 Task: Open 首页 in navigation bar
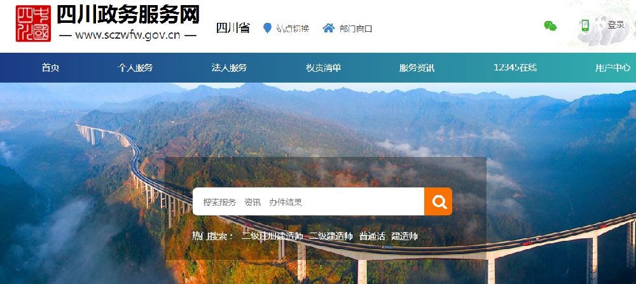[50, 68]
